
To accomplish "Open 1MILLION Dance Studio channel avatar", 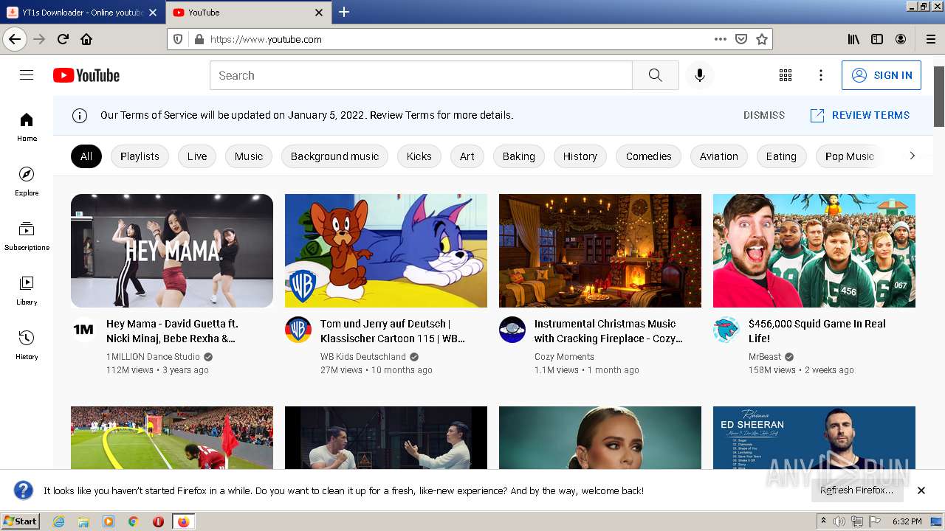I will tap(83, 330).
